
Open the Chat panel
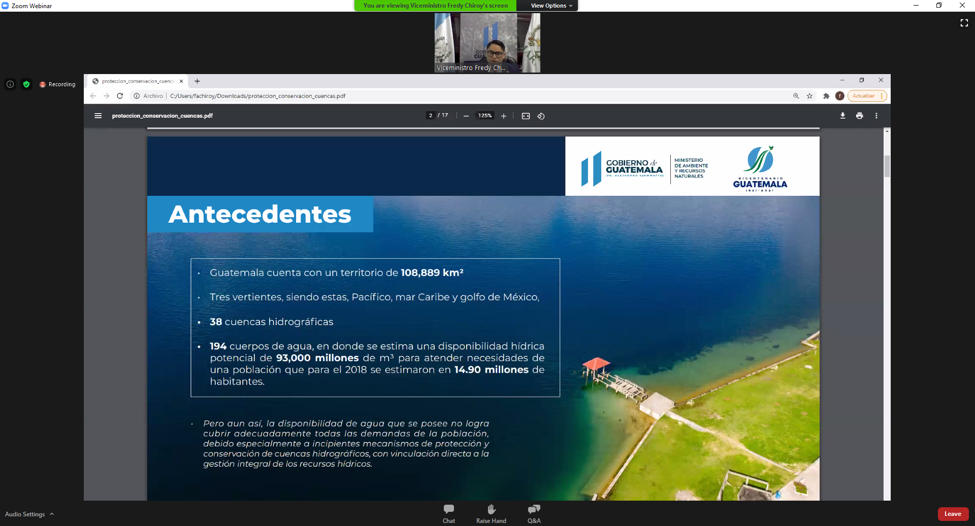pos(448,513)
